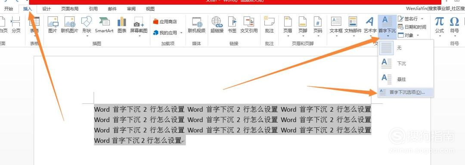Insert a 超链接 hyperlink
Screen dimensions: 465x165
click(217, 25)
